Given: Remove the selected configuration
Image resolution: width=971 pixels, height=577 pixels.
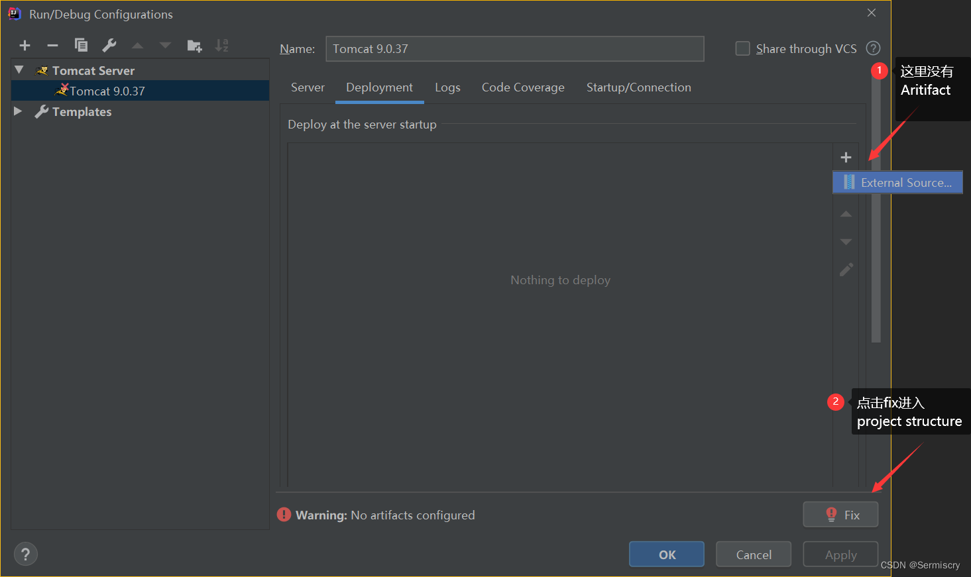Looking at the screenshot, I should (53, 46).
